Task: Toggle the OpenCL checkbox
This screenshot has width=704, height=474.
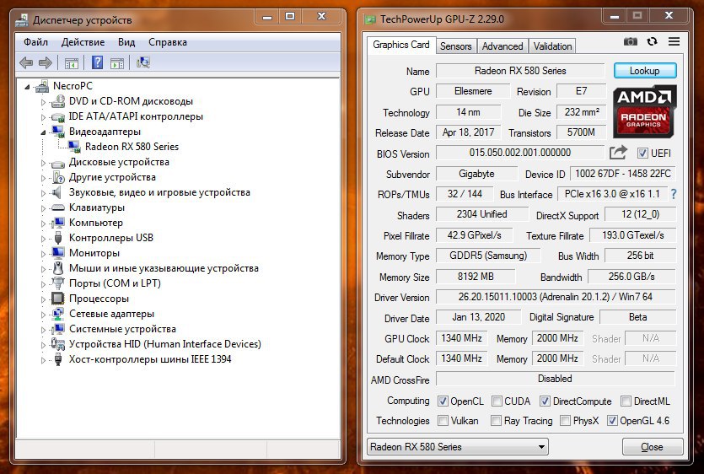Action: coord(443,401)
